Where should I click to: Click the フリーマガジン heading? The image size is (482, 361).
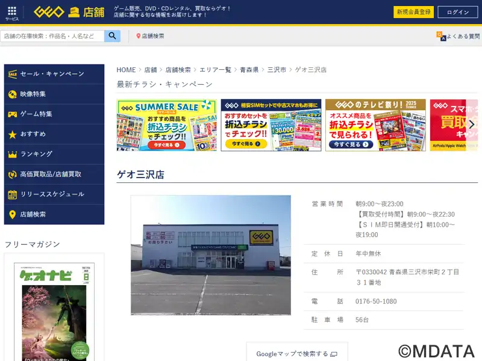click(33, 244)
